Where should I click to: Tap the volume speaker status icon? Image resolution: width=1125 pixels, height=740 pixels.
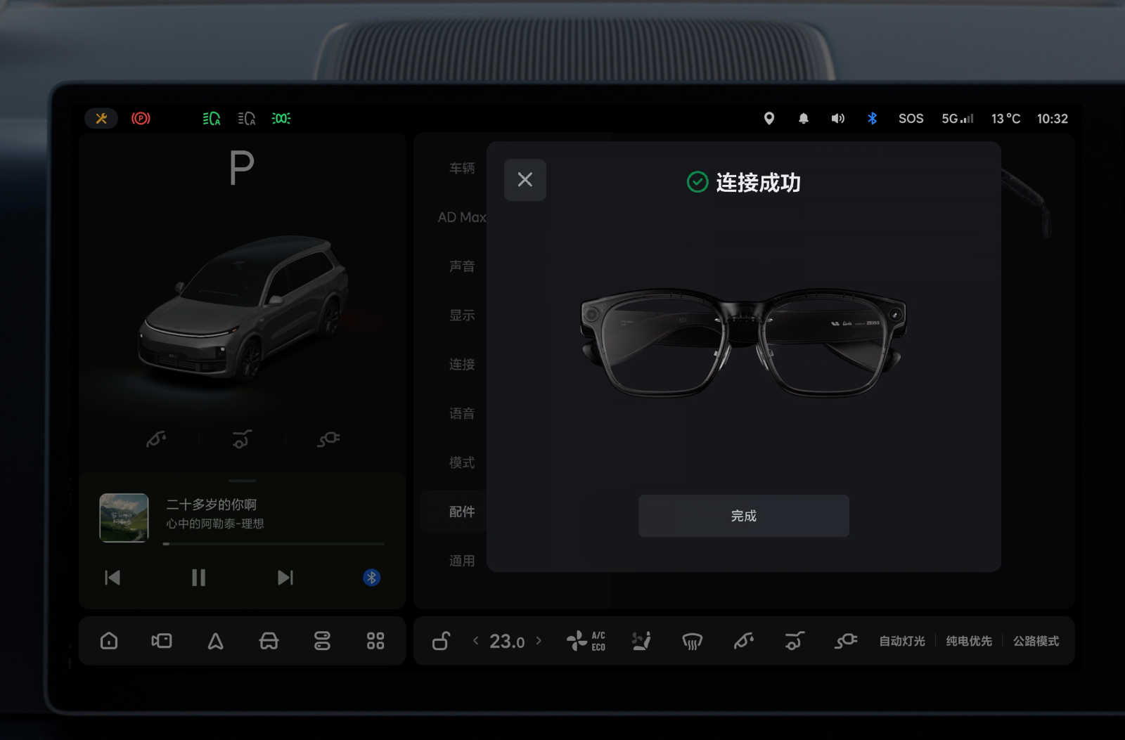837,119
